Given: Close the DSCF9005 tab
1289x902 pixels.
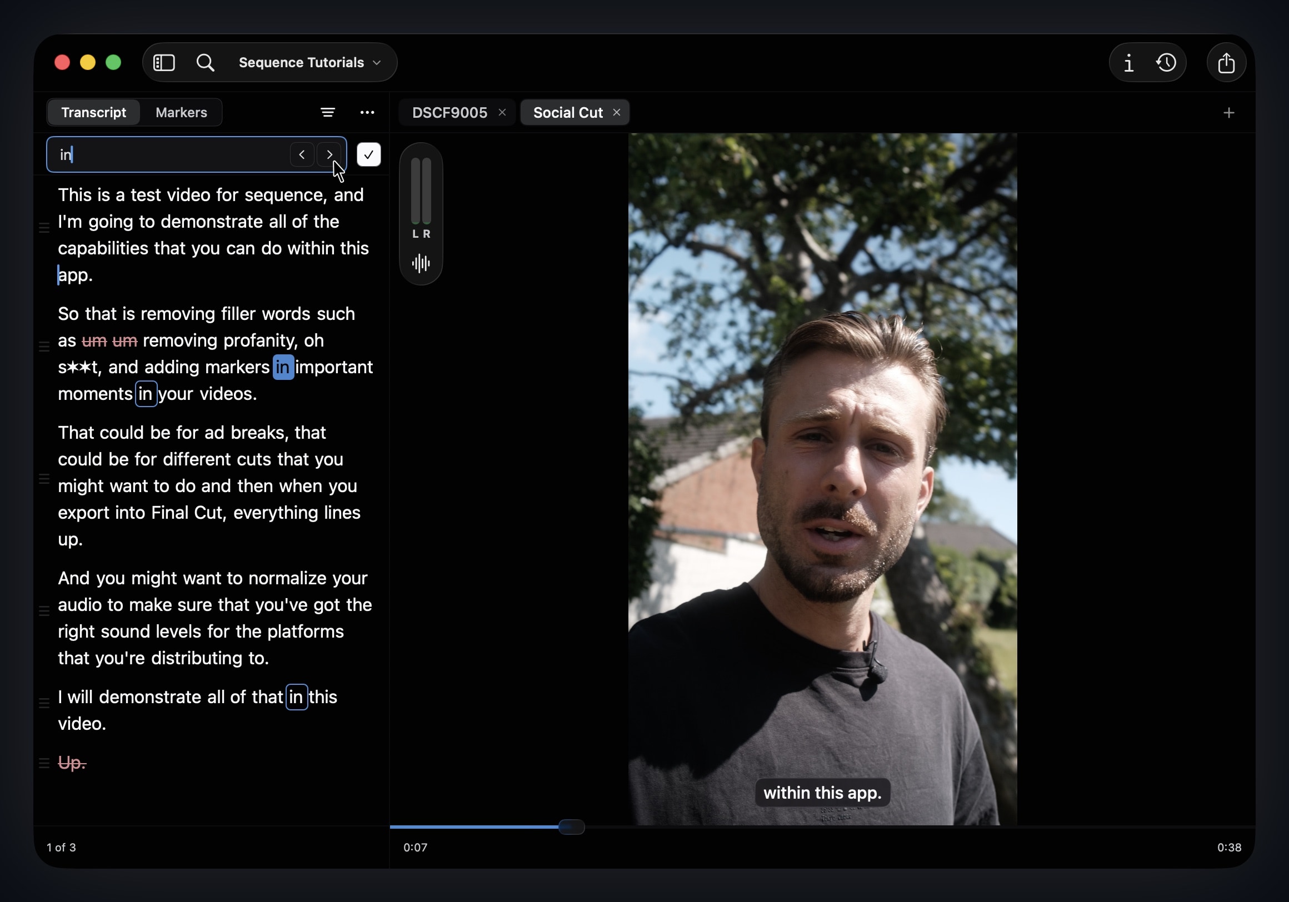Looking at the screenshot, I should [502, 112].
